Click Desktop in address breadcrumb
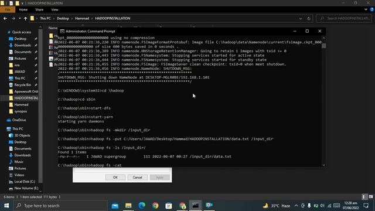The height and width of the screenshot is (211, 375). [63, 18]
